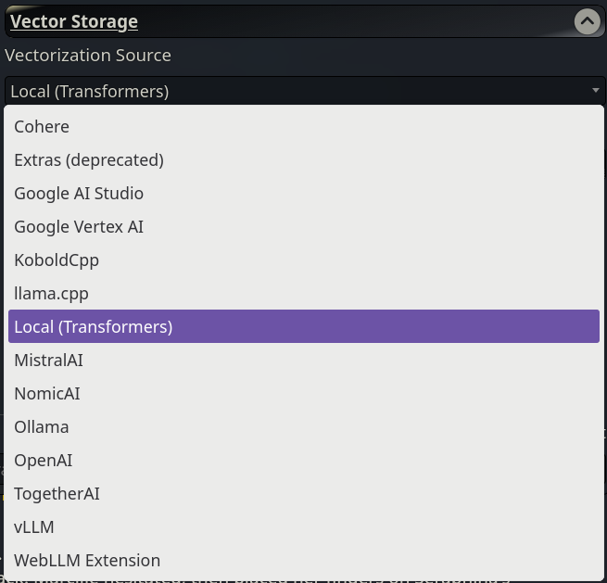Viewport: 607px width, 583px height.
Task: Select OpenAI as vectorization source
Action: (44, 461)
